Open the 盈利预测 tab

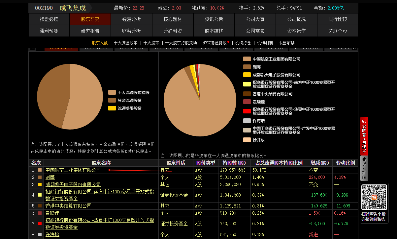(x=49, y=31)
